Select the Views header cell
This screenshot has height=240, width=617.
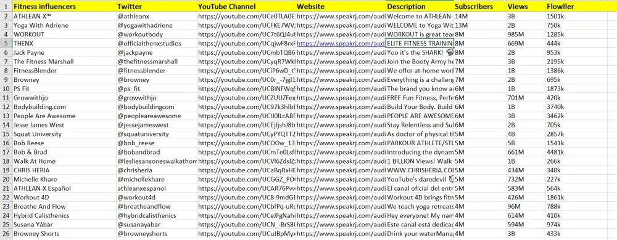526,7
